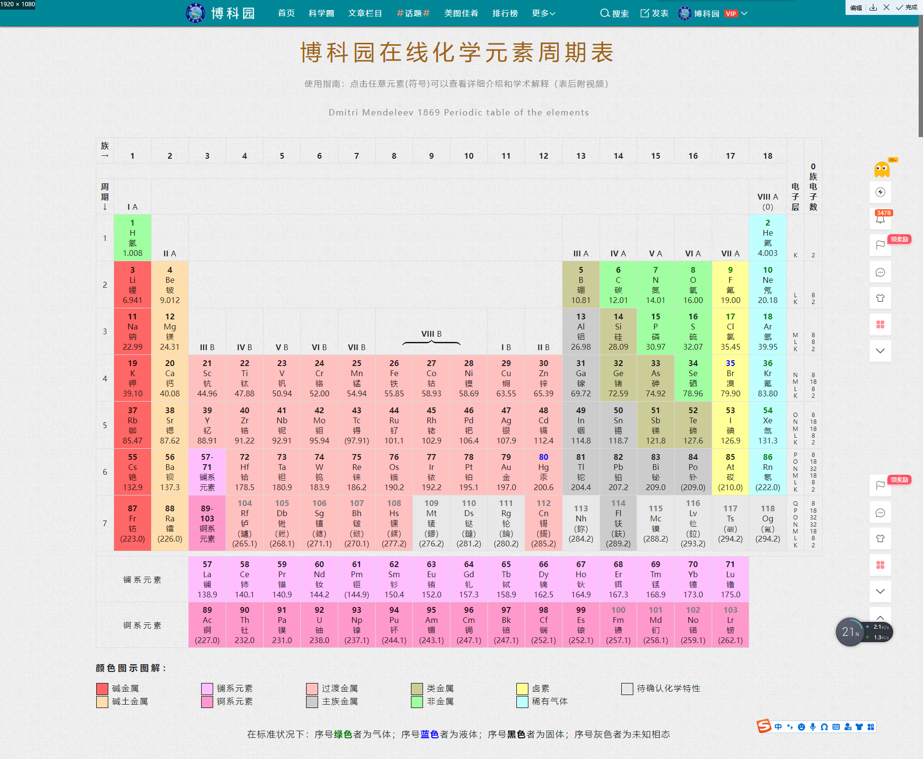Screen dimensions: 923x759
Task: Open notifications bell showing 3478
Action: coord(880,219)
